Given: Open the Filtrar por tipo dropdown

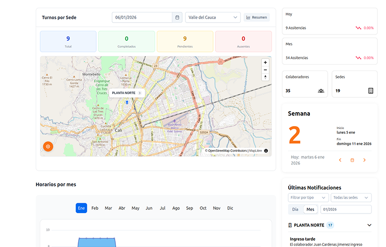Looking at the screenshot, I should (308, 198).
